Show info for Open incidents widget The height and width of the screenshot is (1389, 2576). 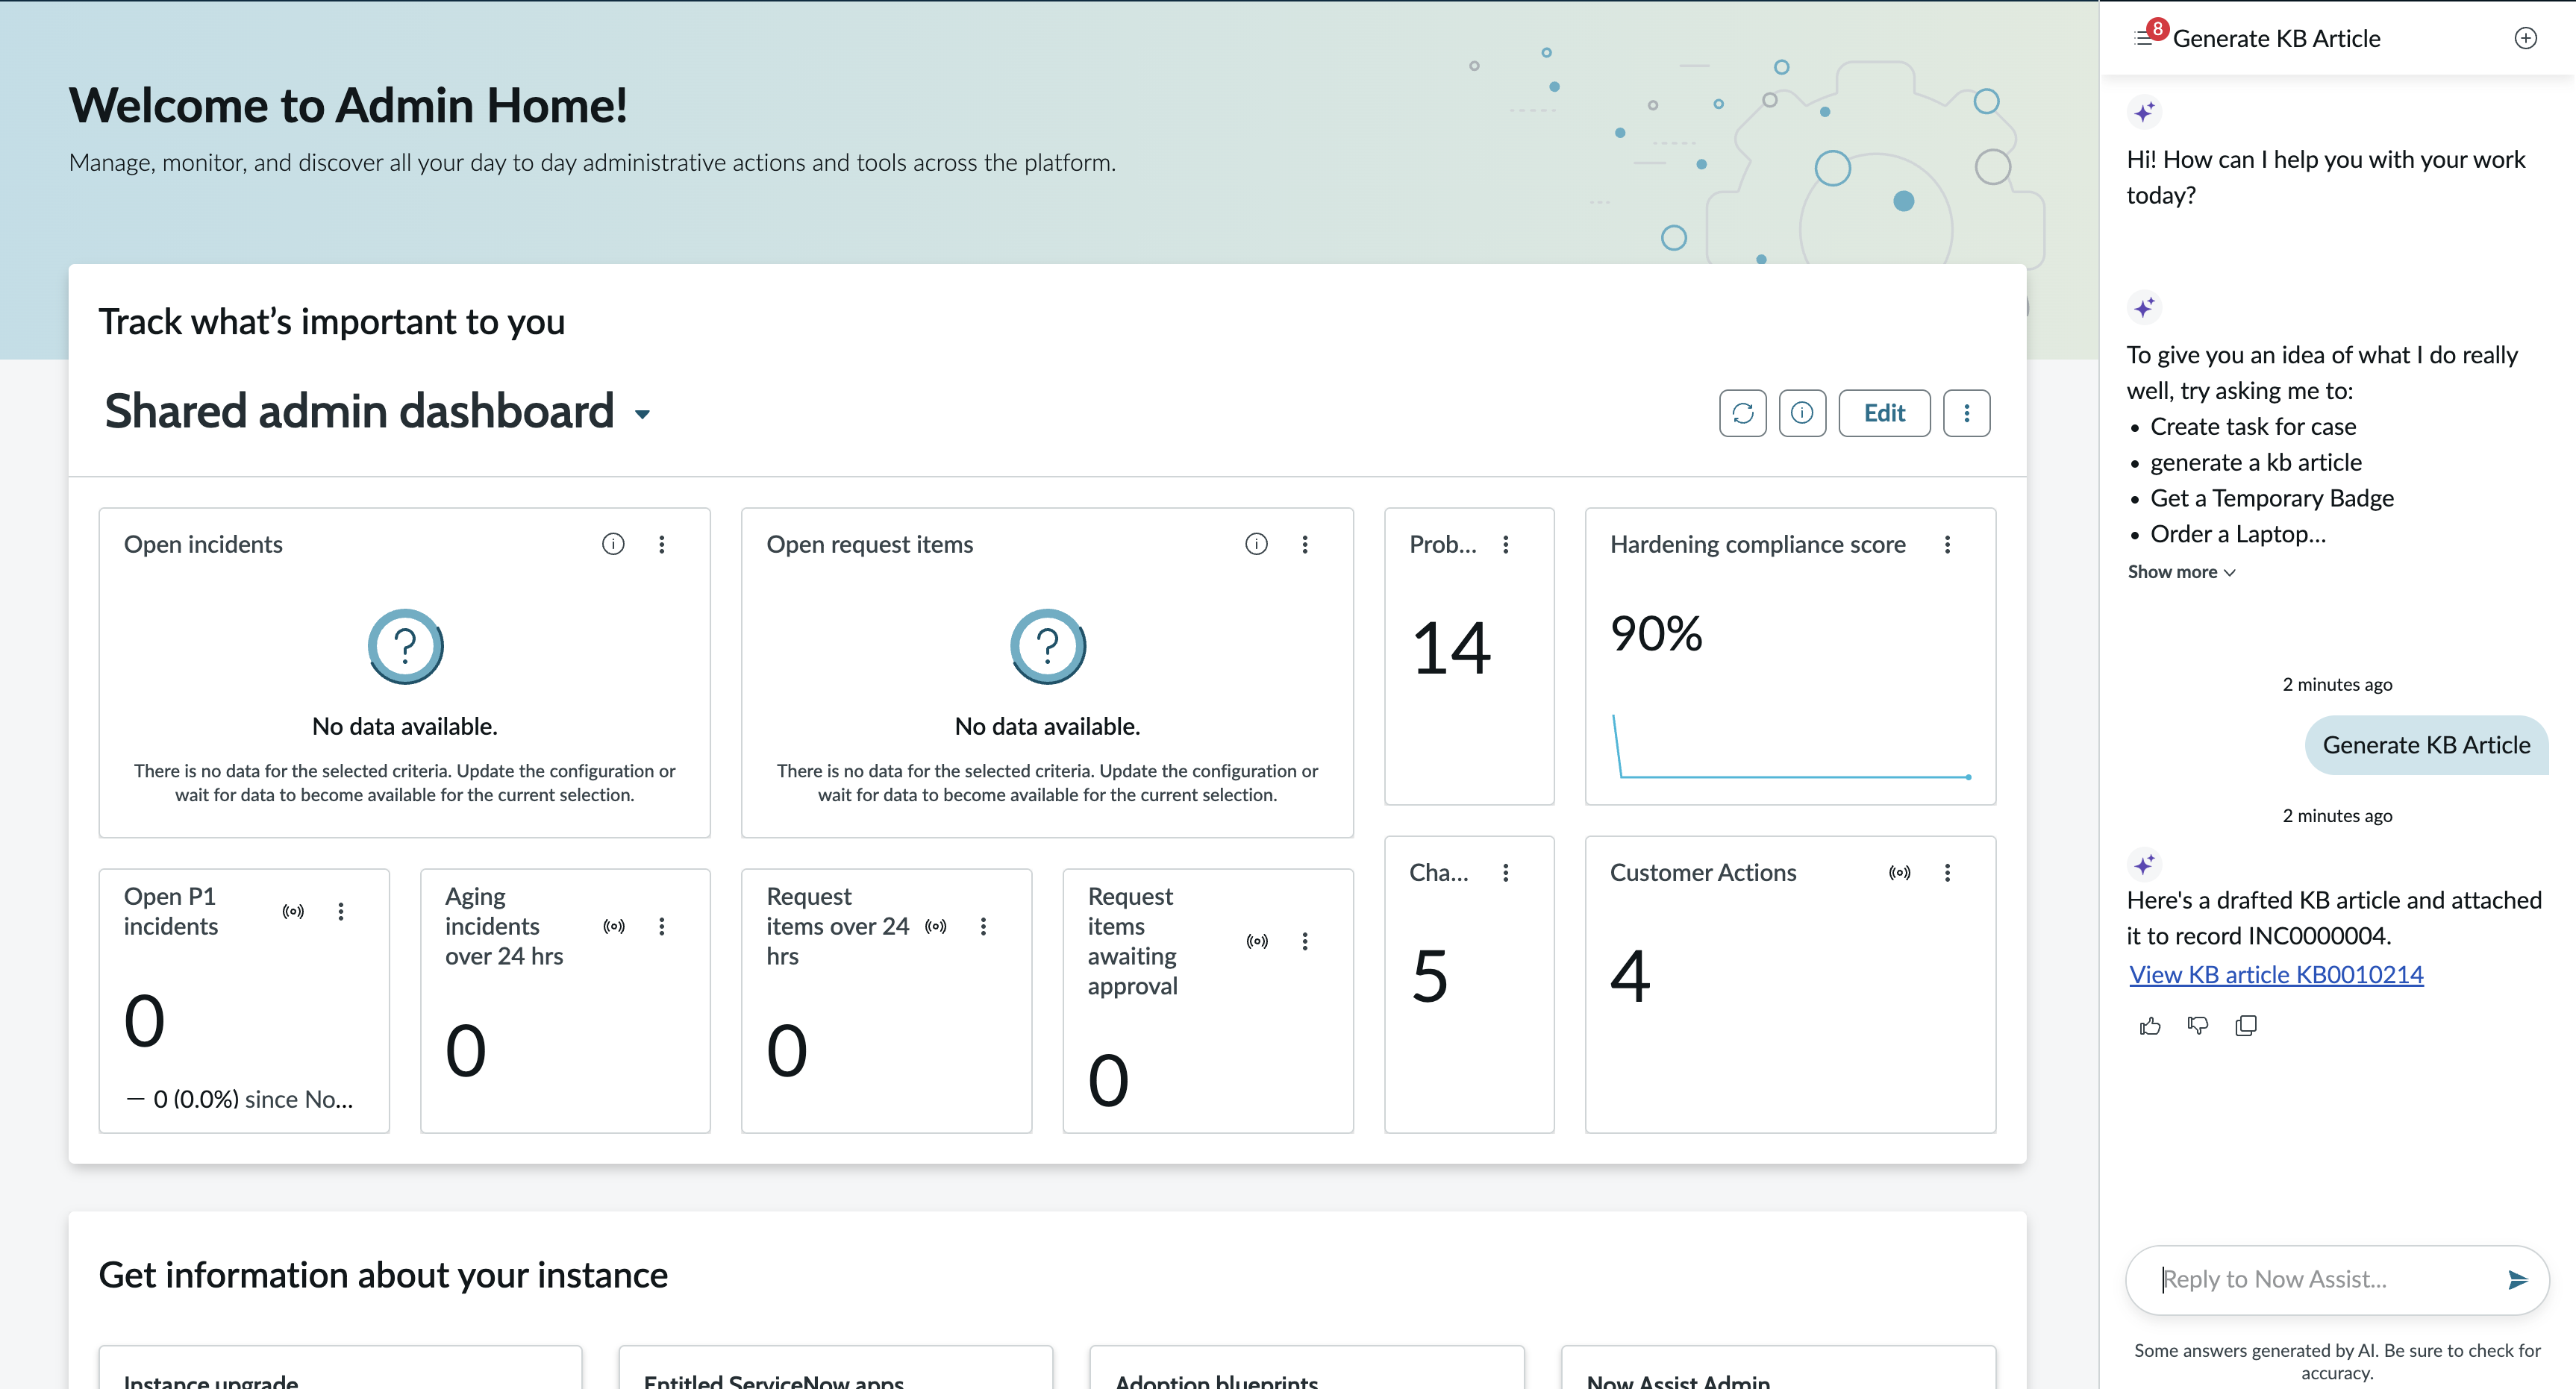point(613,544)
